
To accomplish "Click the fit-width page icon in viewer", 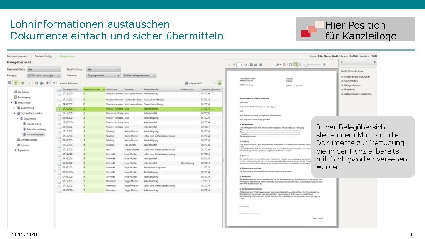I will pos(291,65).
